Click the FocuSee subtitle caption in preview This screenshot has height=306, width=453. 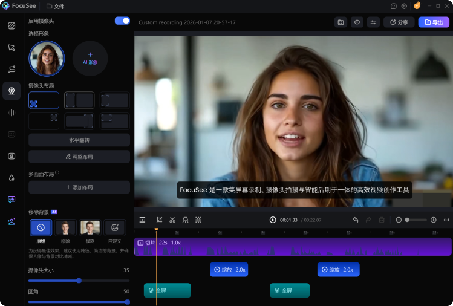[x=295, y=190]
